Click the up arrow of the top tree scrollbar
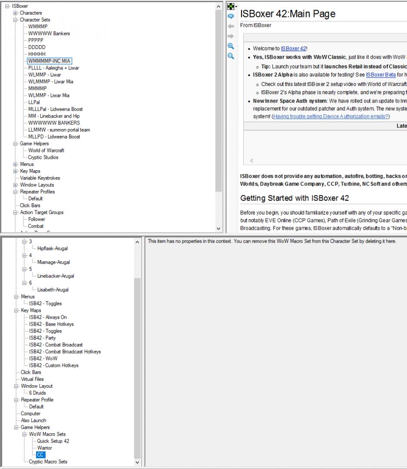This screenshot has height=469, width=407. pos(218,6)
